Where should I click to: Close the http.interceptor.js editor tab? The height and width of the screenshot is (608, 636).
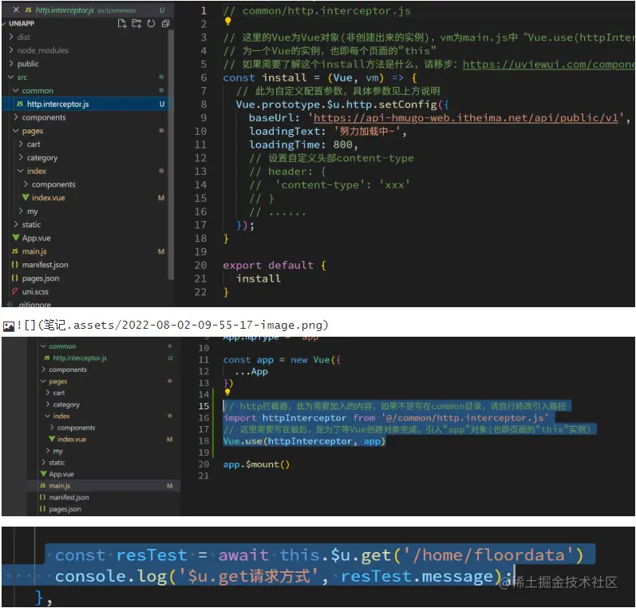click(x=16, y=10)
